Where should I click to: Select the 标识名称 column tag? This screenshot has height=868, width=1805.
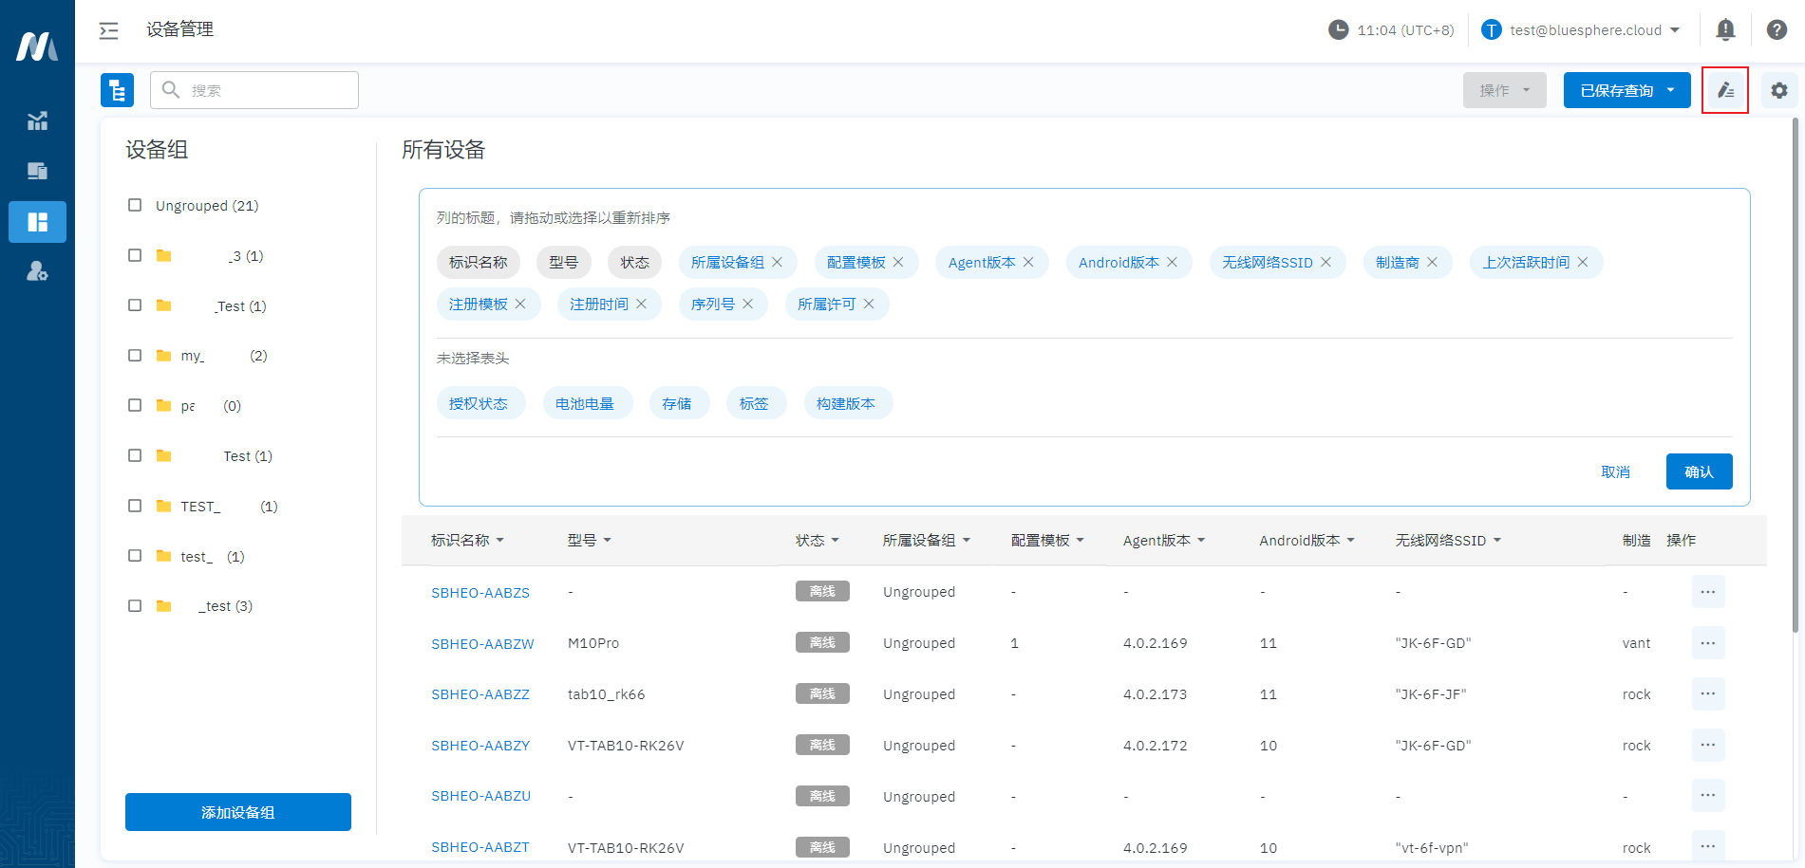click(x=478, y=263)
